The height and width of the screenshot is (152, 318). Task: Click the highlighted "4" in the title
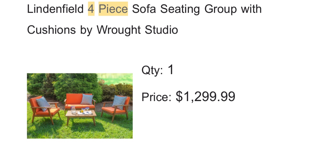click(91, 9)
